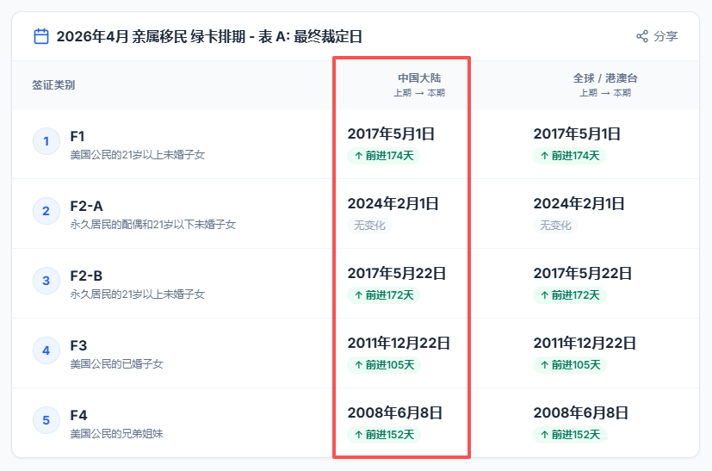Click 上期 → 本期 under 全球 / 港澳台
The width and height of the screenshot is (712, 471).
pyautogui.click(x=605, y=93)
